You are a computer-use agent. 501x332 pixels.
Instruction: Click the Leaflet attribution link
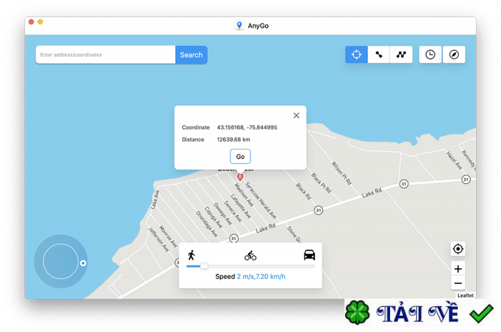[465, 296]
